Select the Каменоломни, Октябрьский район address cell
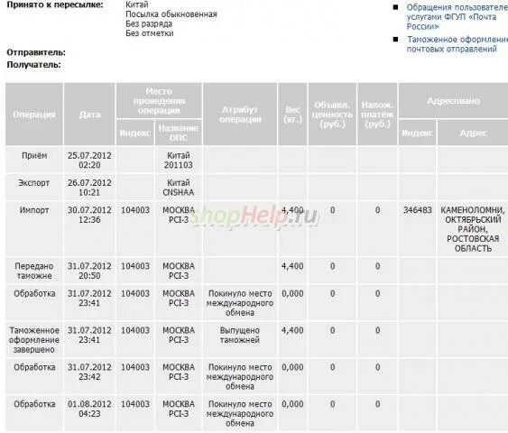This screenshot has height=433, width=508. point(473,229)
